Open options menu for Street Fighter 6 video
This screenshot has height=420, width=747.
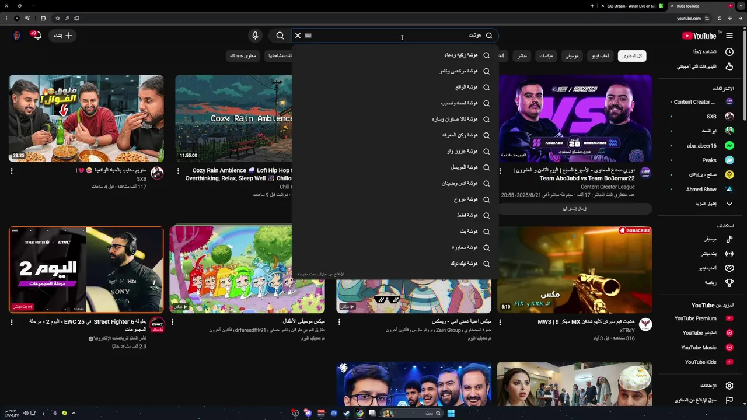[x=12, y=323]
